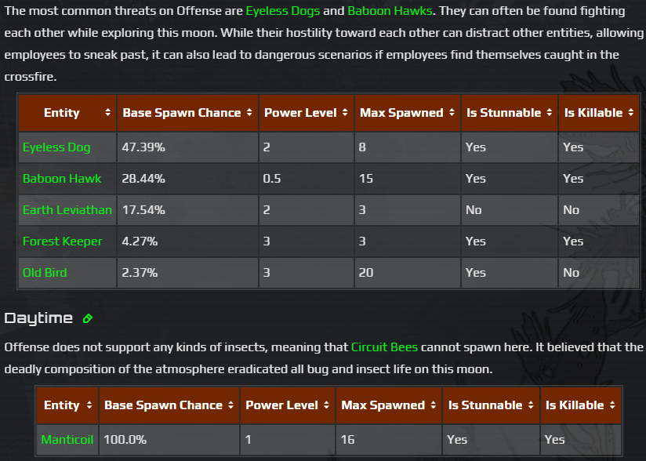Screen dimensions: 646x461
Task: Click Max Spawned sort arrows in Daytime table
Action: tap(433, 405)
